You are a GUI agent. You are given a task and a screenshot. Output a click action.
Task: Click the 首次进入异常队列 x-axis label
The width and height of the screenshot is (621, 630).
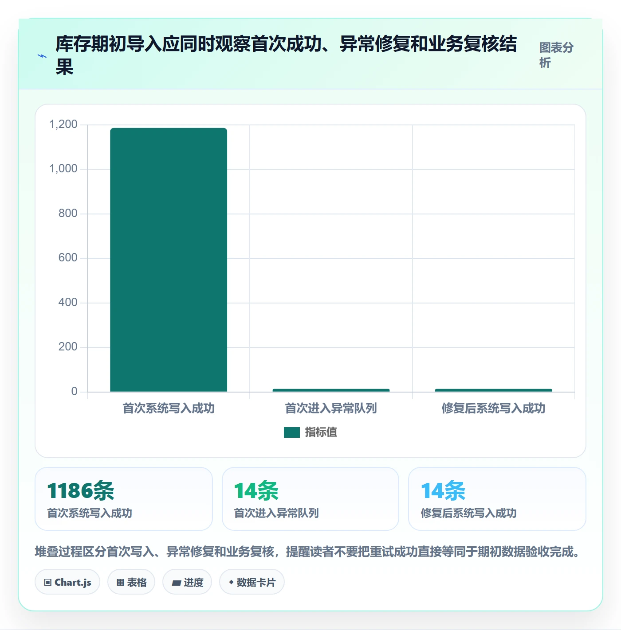[331, 408]
